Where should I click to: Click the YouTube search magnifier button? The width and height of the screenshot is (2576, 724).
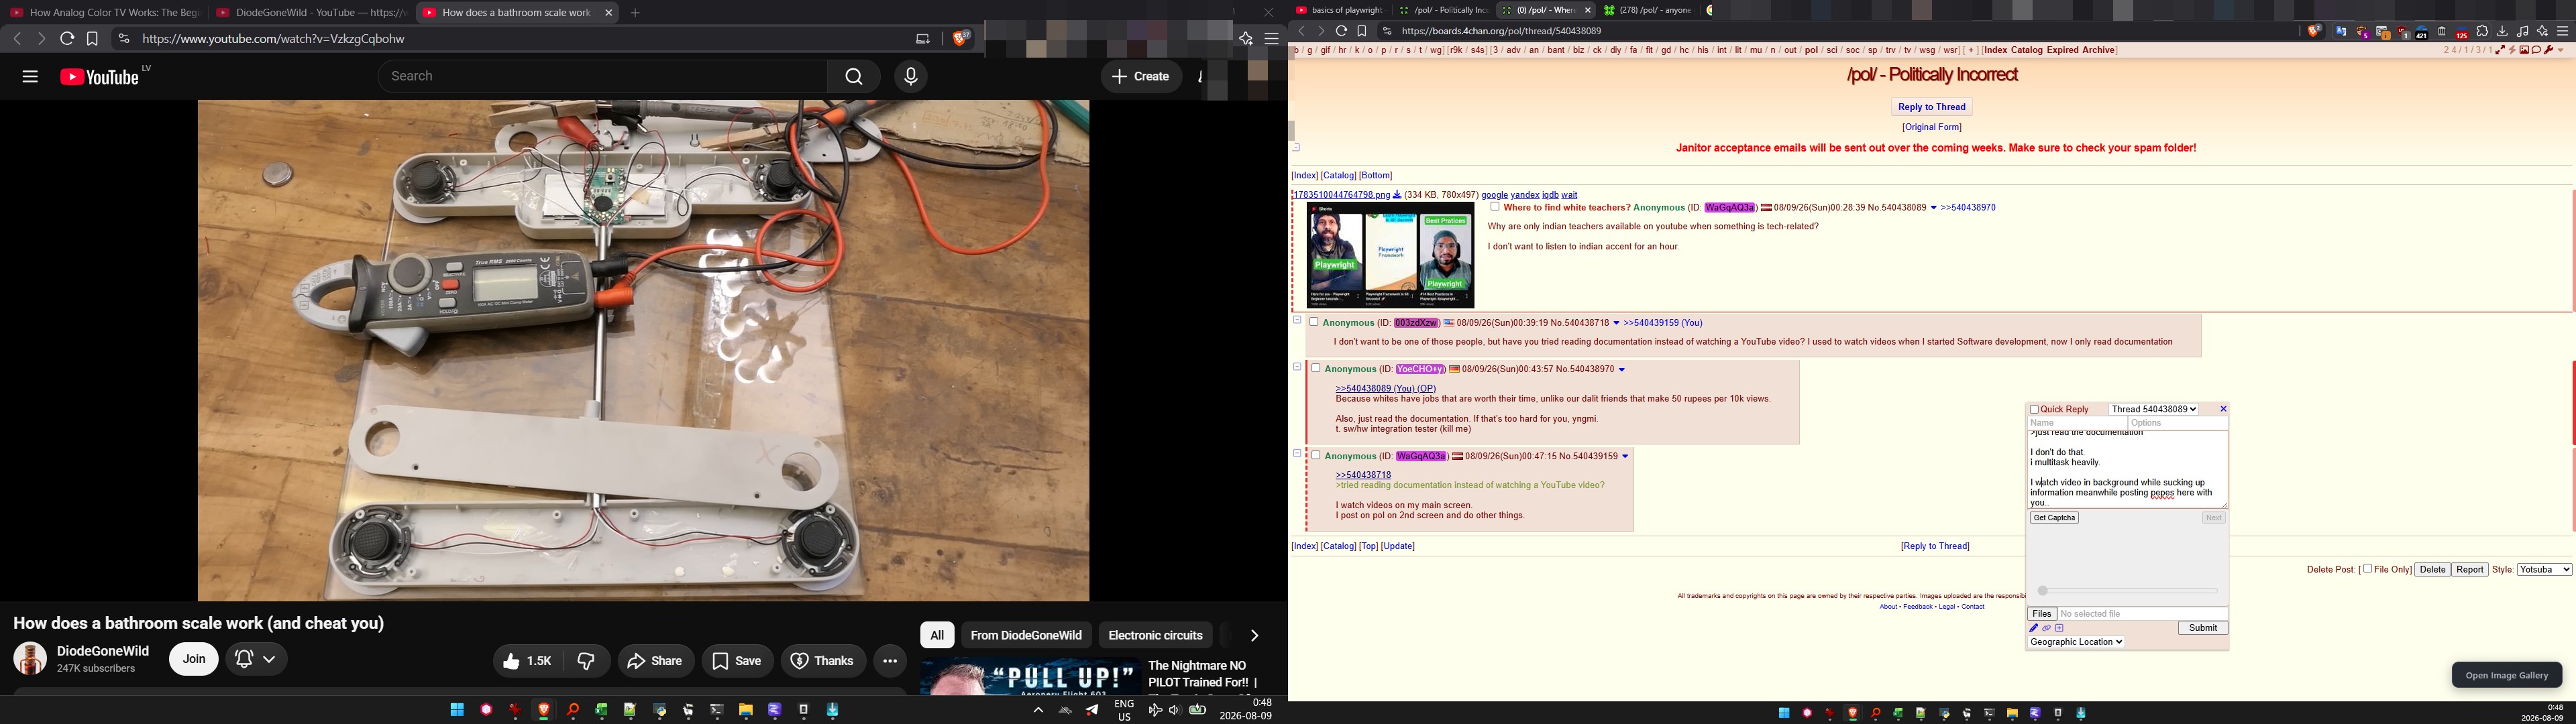[x=853, y=77]
